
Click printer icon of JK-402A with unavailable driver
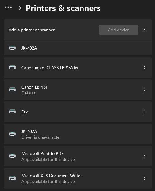click(x=12, y=134)
